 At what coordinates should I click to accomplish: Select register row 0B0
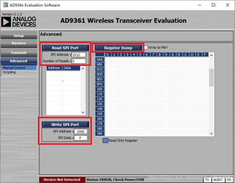point(99,65)
